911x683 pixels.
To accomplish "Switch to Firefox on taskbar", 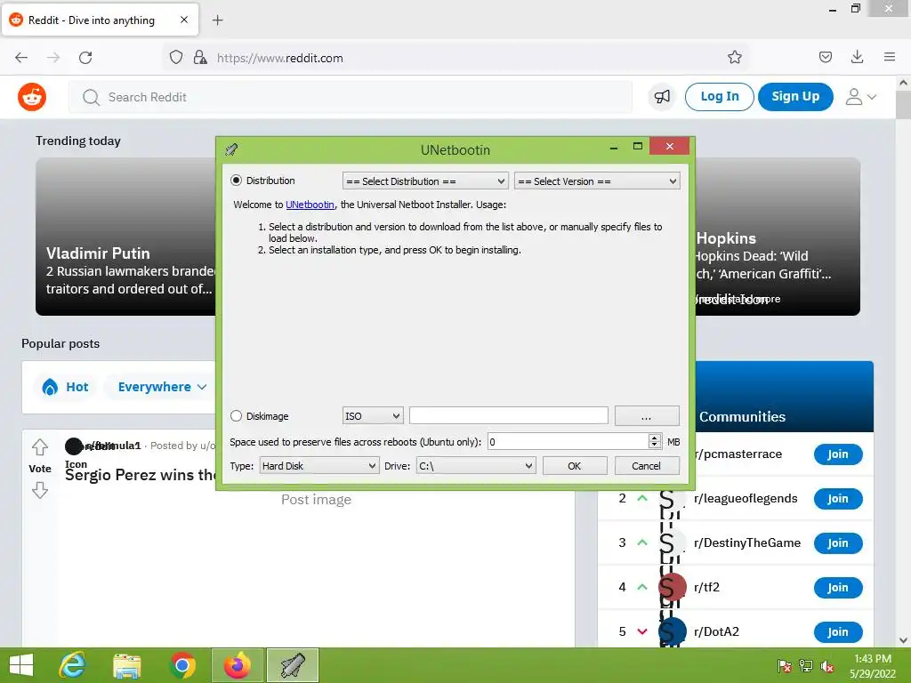I will (x=238, y=665).
